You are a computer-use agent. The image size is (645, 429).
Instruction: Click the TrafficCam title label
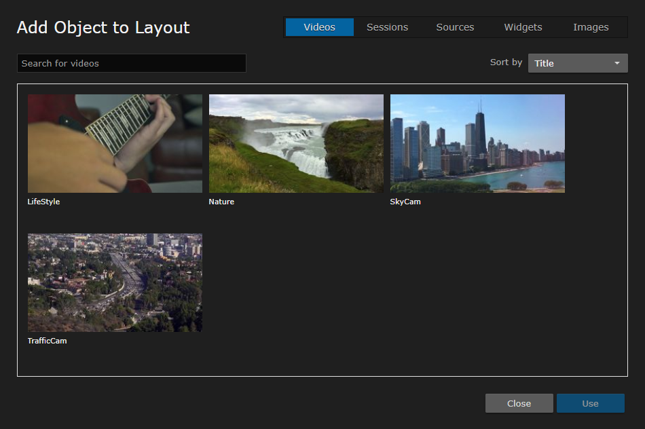pos(48,340)
